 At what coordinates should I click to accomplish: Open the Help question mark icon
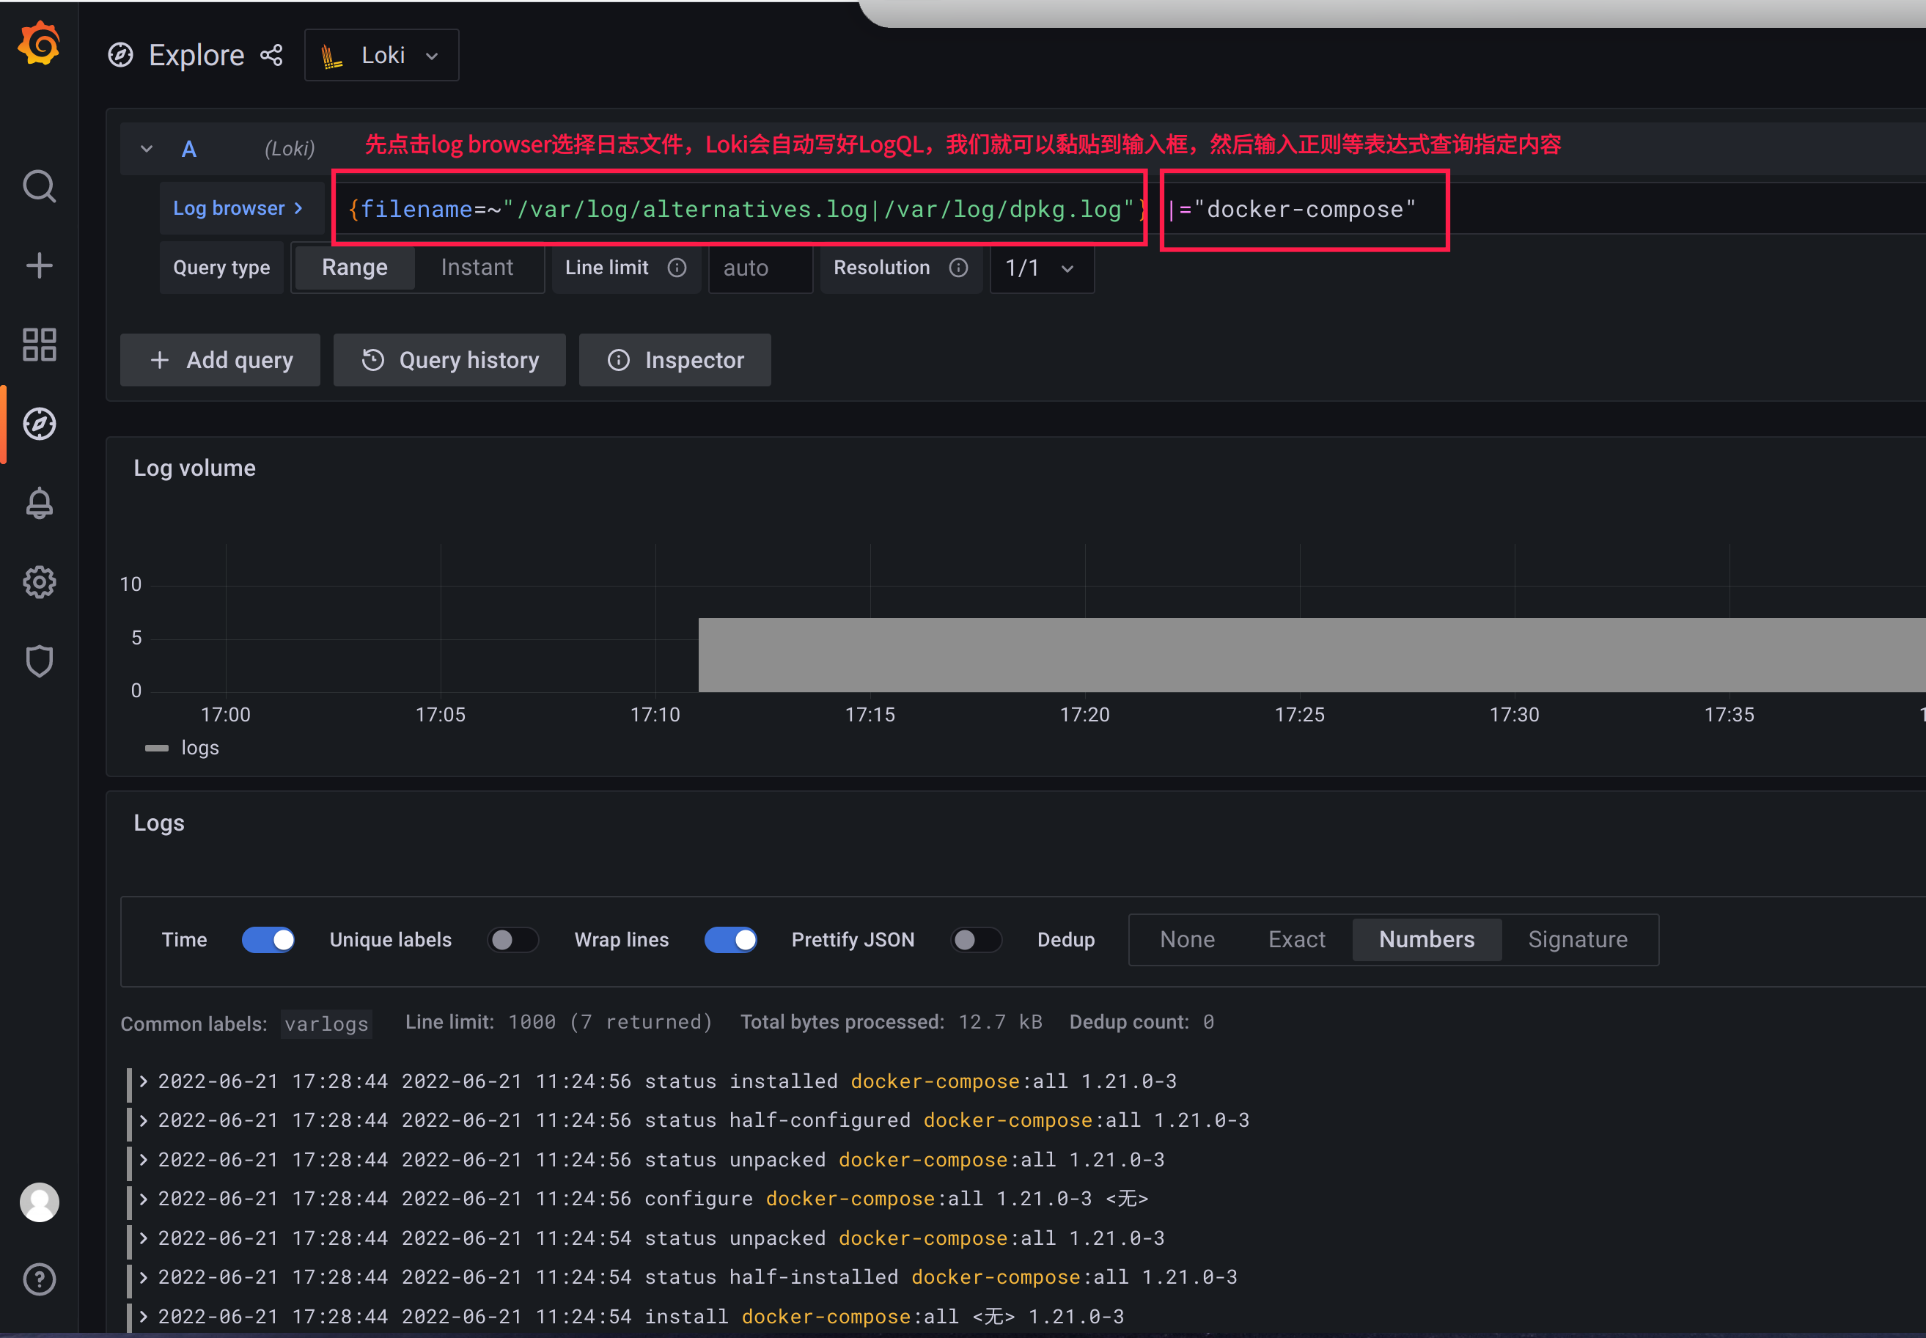tap(39, 1279)
